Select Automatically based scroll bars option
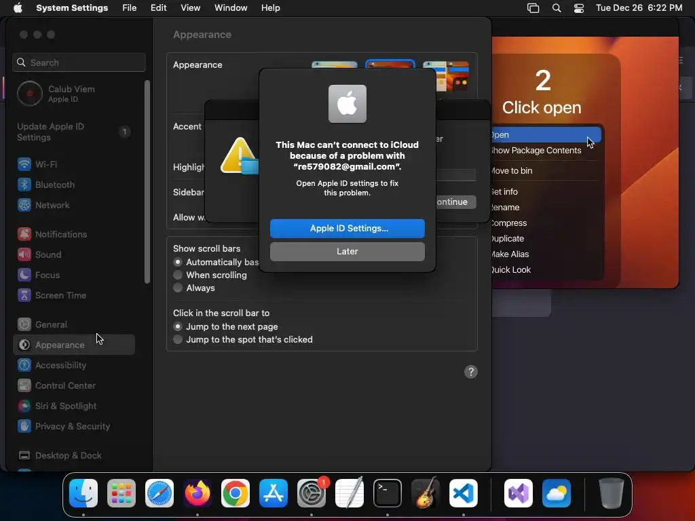 [x=178, y=263]
